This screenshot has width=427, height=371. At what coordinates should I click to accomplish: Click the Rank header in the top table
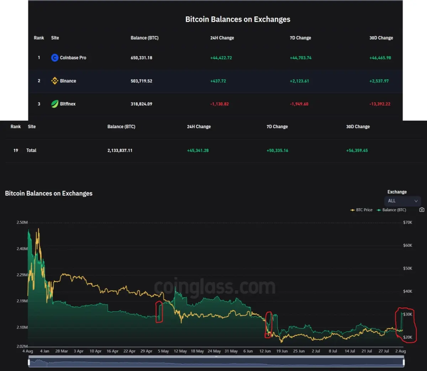[39, 38]
